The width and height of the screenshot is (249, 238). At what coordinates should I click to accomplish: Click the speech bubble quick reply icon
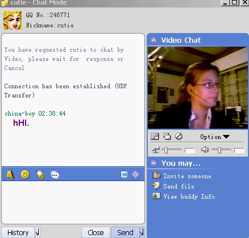click(x=55, y=175)
